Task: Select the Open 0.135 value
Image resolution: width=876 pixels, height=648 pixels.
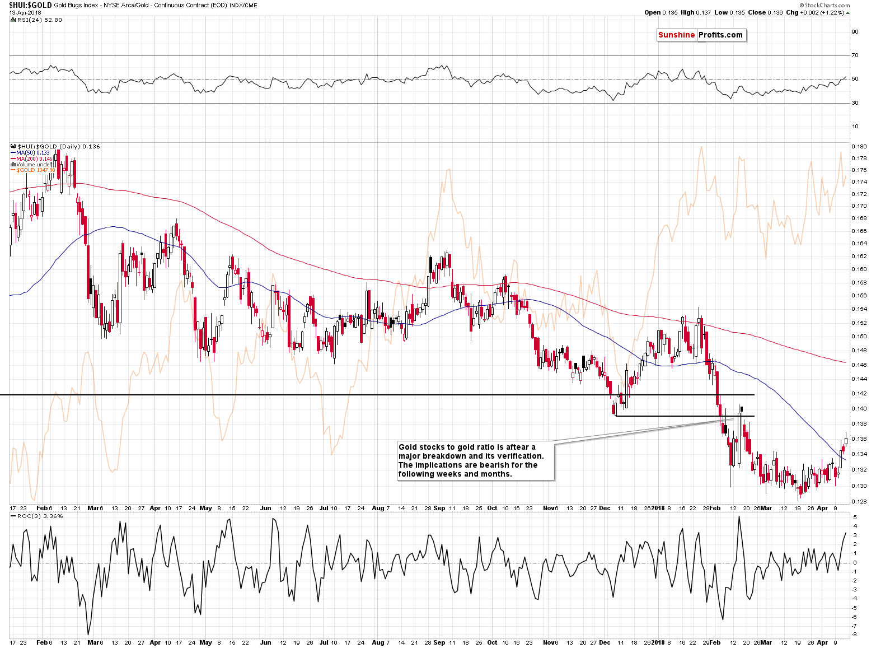Action: [x=661, y=12]
